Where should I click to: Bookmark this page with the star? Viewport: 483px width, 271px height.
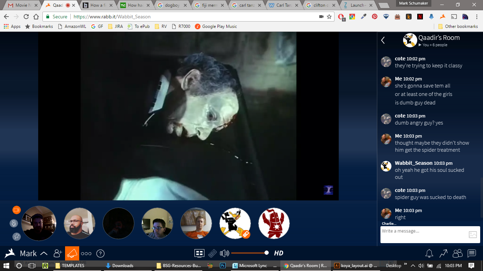tap(329, 17)
